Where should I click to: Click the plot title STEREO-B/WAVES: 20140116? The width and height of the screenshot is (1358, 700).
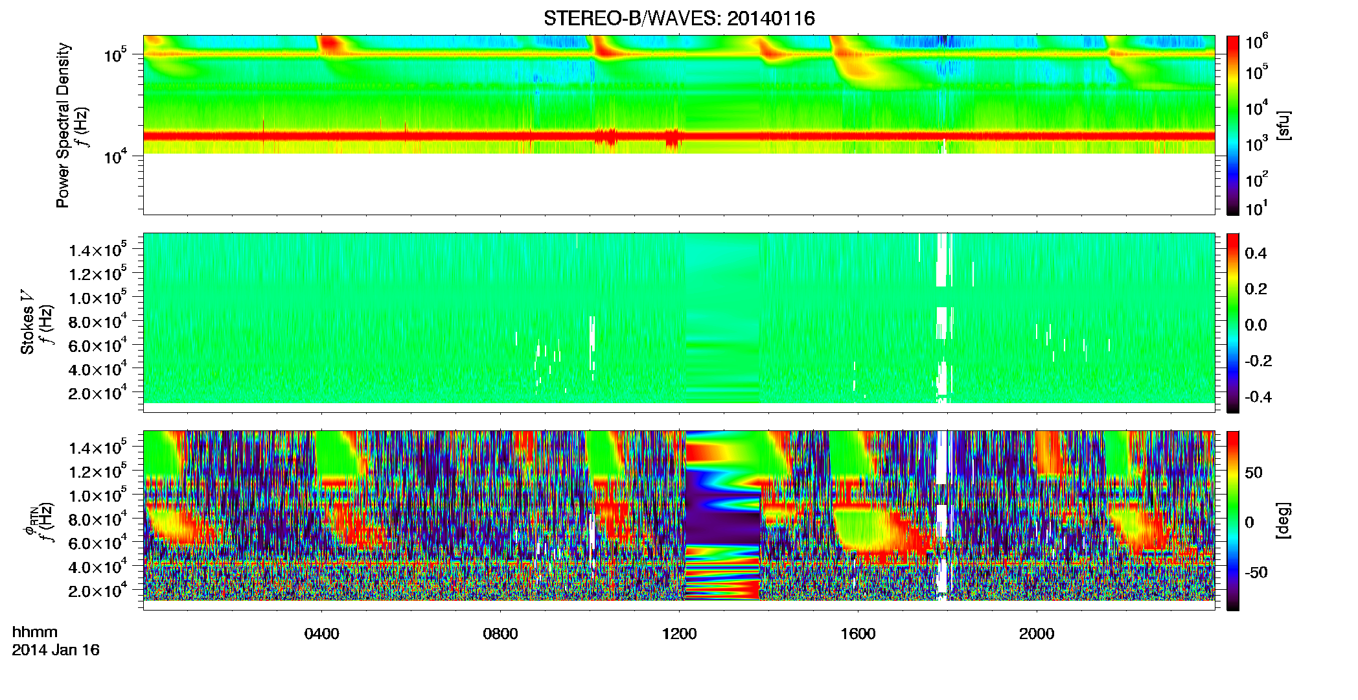click(679, 18)
